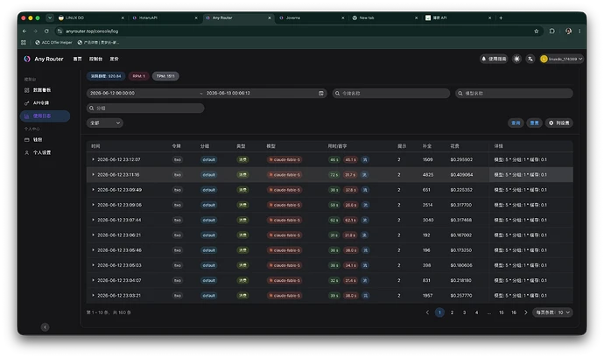This screenshot has height=358, width=604.
Task: Toggle the light/dark theme sun icon
Action: click(x=516, y=59)
